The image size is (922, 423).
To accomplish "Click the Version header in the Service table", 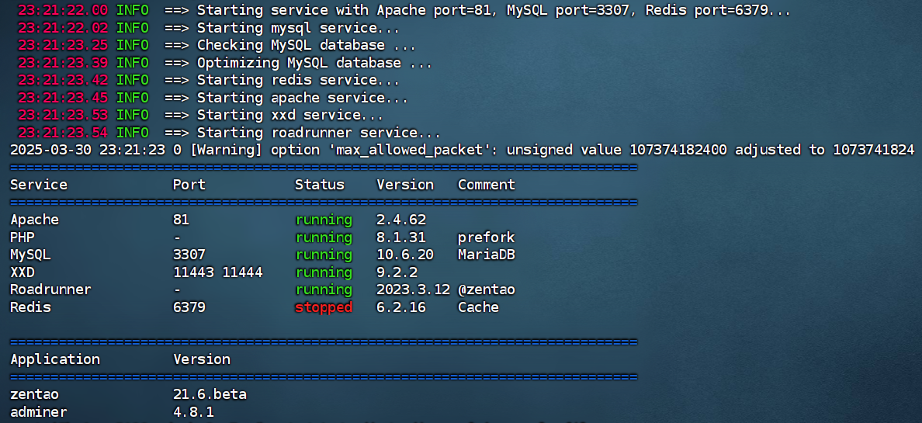I will 405,185.
